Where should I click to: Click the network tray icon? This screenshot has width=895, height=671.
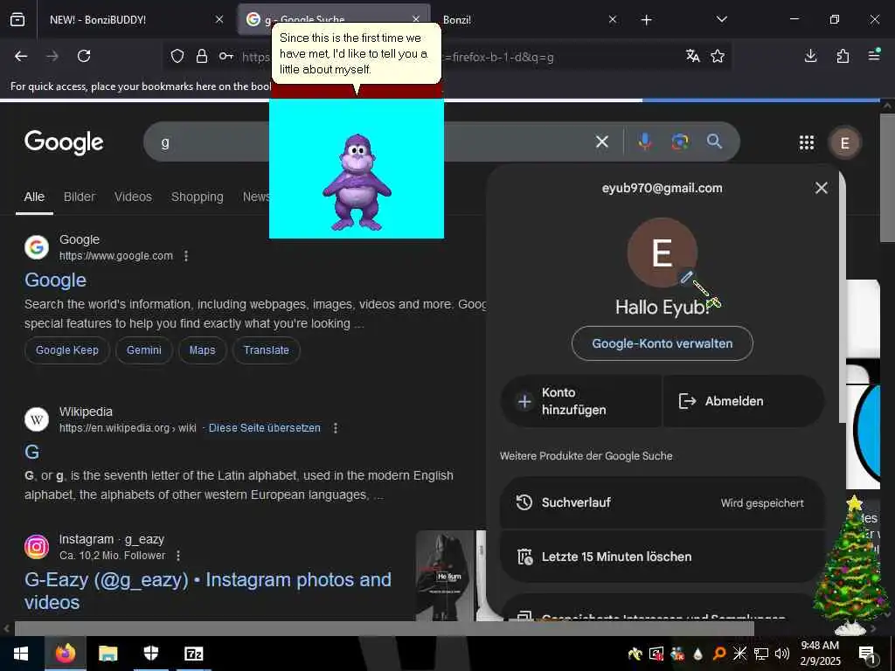761,654
